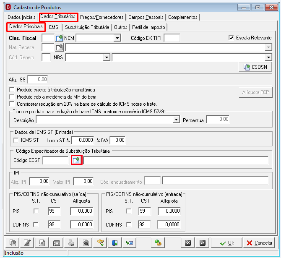Click the Cancelar button

(x=260, y=243)
